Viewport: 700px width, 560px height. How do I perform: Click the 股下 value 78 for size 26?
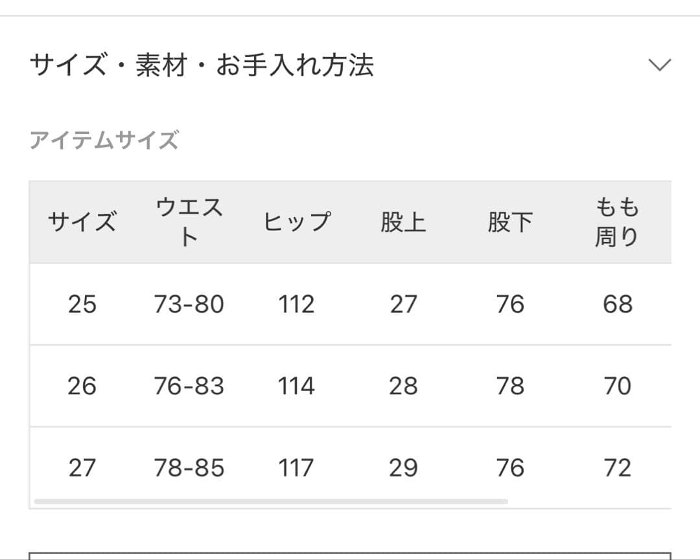click(x=511, y=385)
